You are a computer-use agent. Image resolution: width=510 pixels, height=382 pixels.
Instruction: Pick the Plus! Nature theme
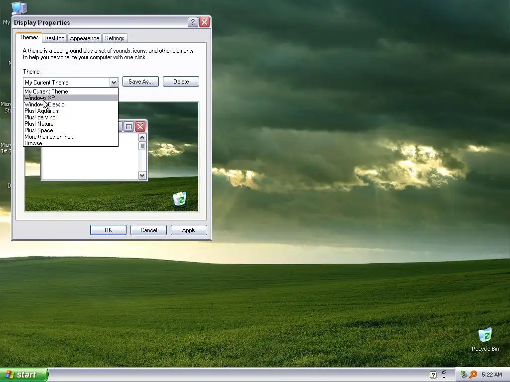[71, 124]
